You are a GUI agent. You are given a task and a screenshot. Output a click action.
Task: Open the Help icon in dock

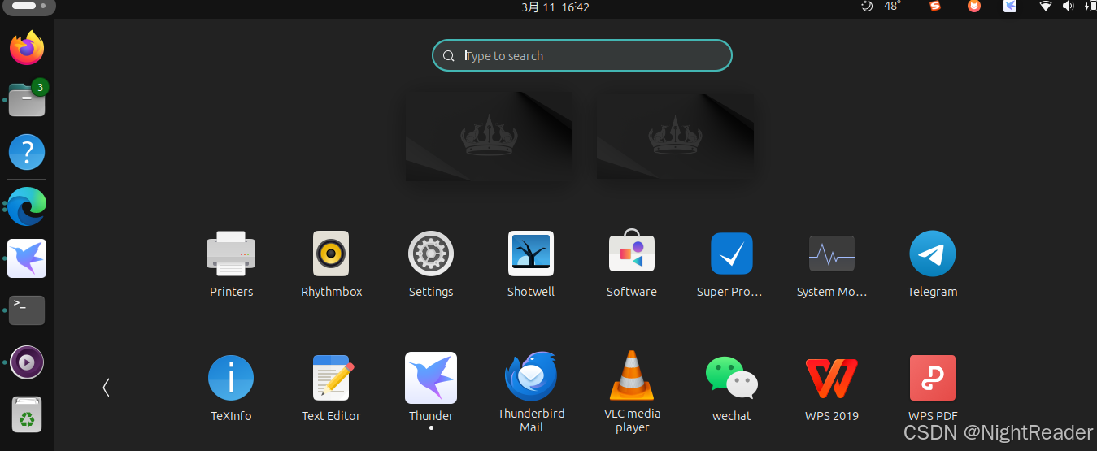27,152
